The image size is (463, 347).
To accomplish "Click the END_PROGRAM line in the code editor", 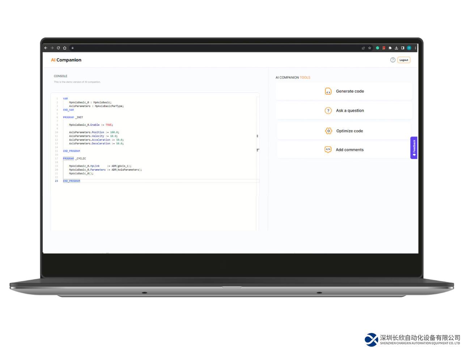I will pos(72,181).
